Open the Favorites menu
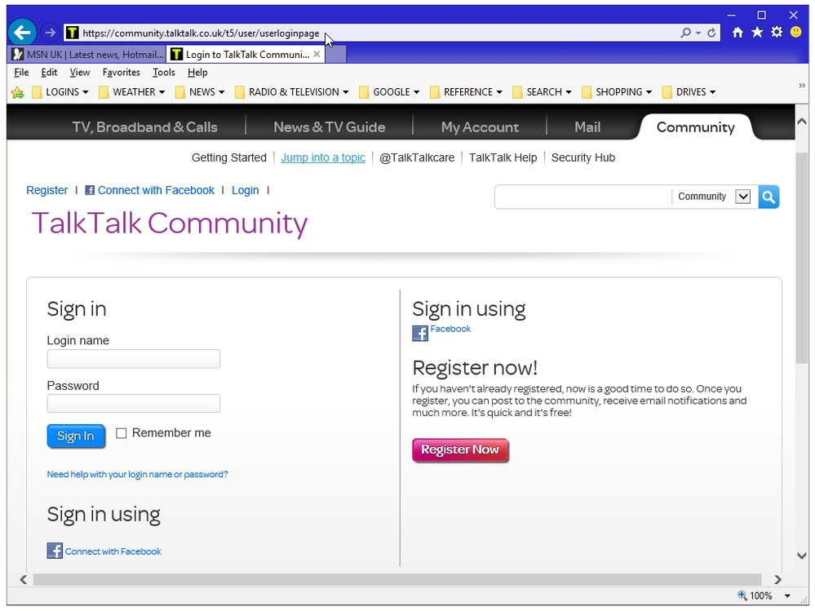This screenshot has height=611, width=815. 121,73
